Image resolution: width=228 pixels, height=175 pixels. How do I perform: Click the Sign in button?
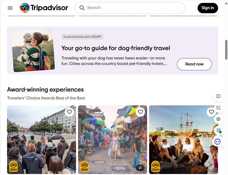[x=208, y=8]
